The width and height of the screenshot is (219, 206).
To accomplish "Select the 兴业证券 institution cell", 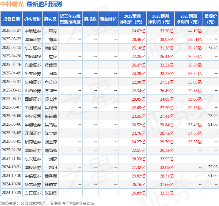I will pyautogui.click(x=33, y=65).
